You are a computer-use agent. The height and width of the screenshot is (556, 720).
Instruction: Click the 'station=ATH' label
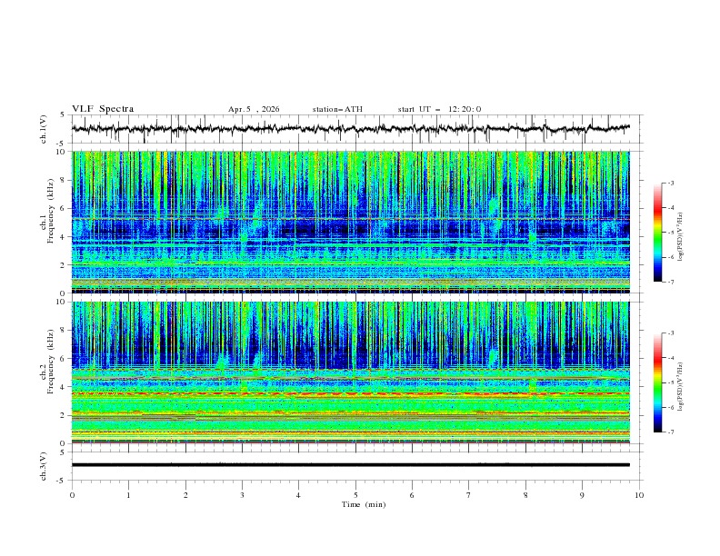pos(337,109)
